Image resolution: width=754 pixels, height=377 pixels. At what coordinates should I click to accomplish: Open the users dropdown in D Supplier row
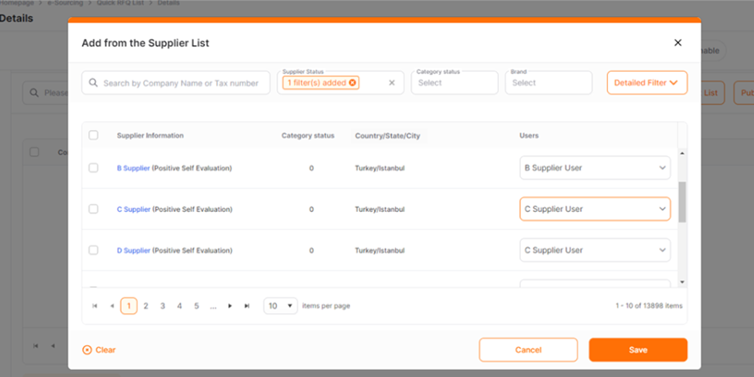pos(595,250)
